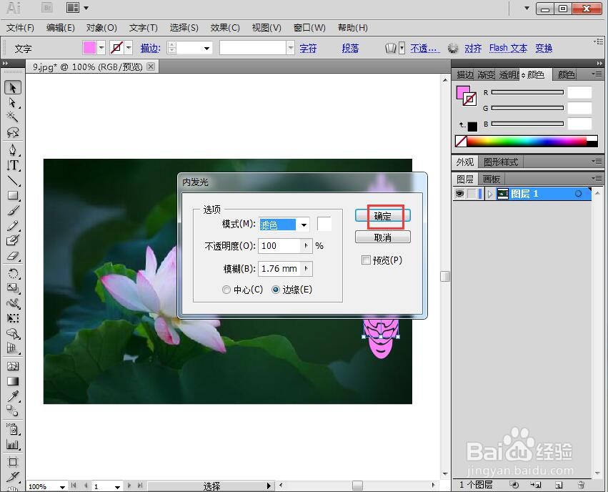The image size is (608, 492).
Task: Select the Eyedropper tool
Action: [x=13, y=396]
